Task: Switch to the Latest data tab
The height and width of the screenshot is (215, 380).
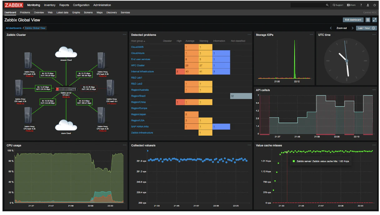Action: [62, 12]
